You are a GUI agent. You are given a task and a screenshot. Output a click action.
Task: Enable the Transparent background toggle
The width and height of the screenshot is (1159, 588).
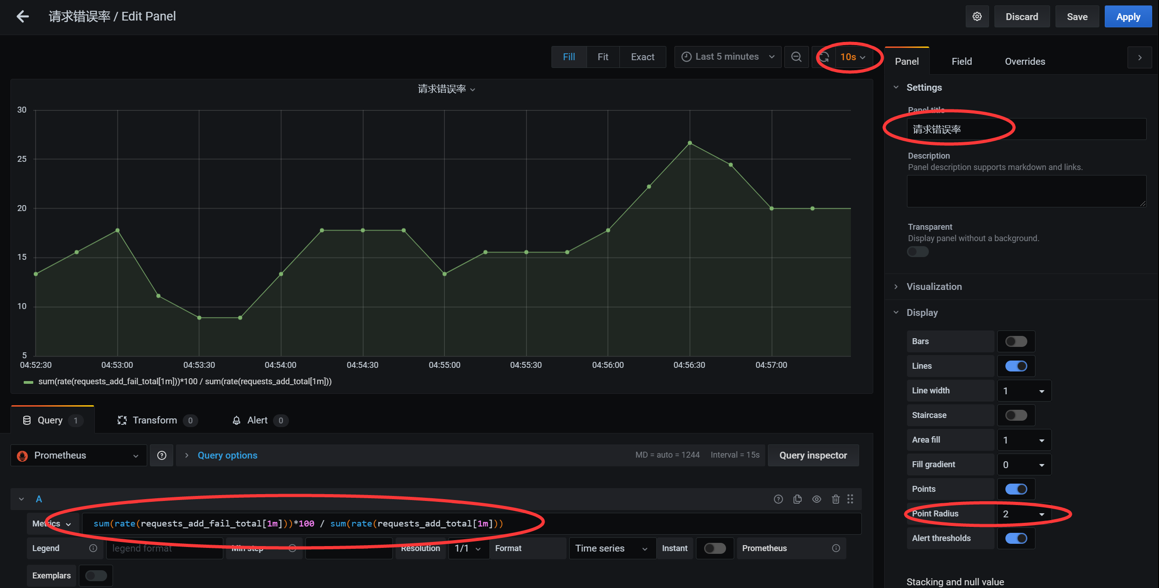(x=917, y=251)
